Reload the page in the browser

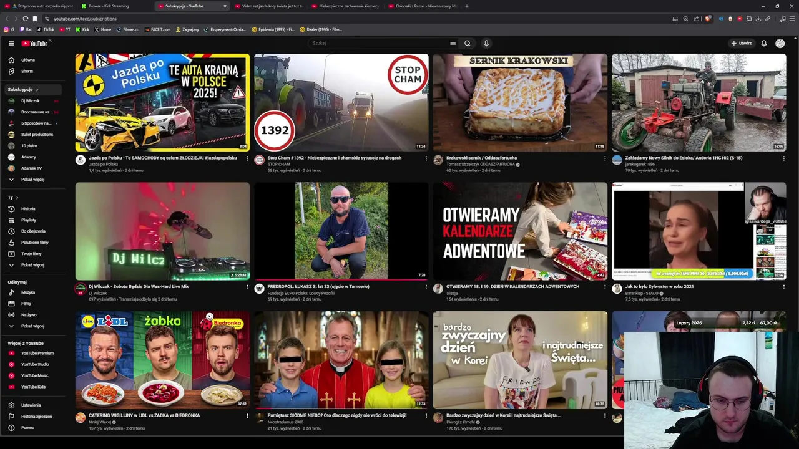pos(25,19)
